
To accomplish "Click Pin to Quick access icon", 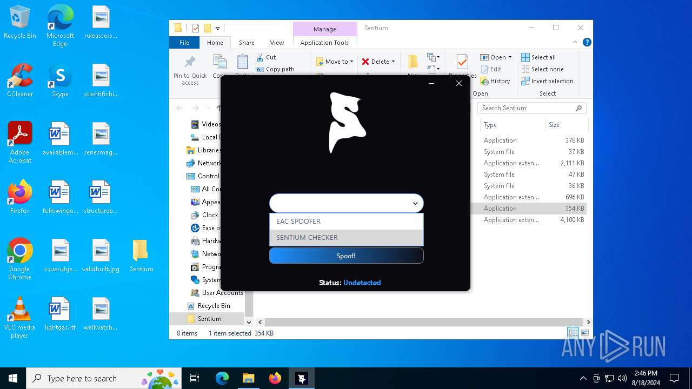I will 190,70.
